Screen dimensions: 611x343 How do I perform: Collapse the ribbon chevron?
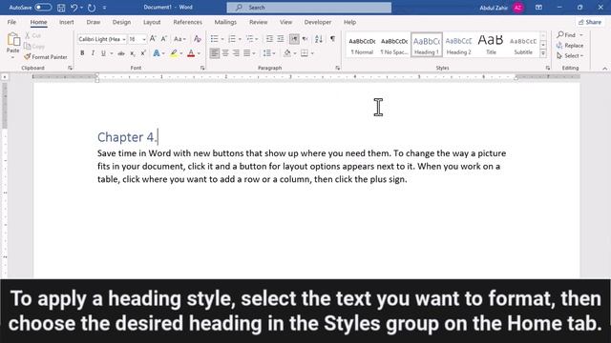pyautogui.click(x=604, y=69)
